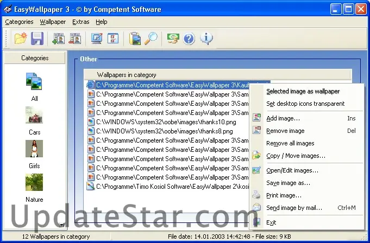Click the file icon of the selected Kauf row
This screenshot has height=243, width=370.
click(90, 85)
